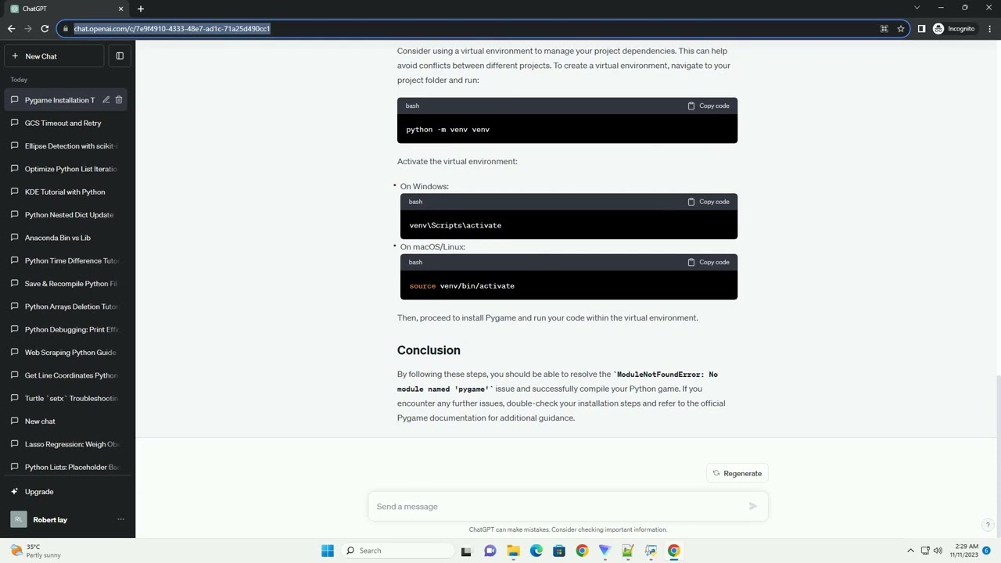This screenshot has height=563, width=1001.
Task: Expand the tab search dropdown arrow
Action: 917,8
